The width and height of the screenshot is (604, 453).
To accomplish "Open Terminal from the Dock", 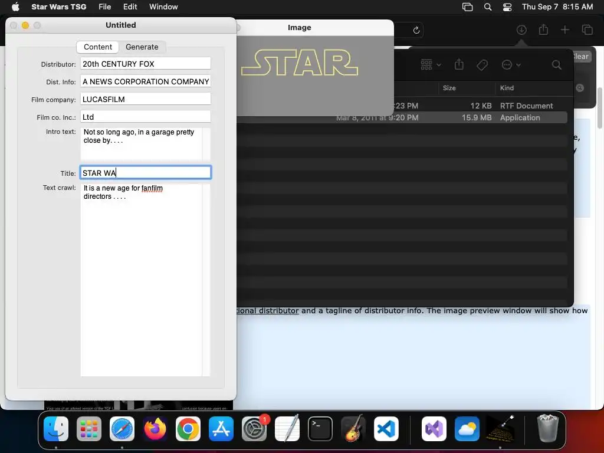I will point(320,428).
